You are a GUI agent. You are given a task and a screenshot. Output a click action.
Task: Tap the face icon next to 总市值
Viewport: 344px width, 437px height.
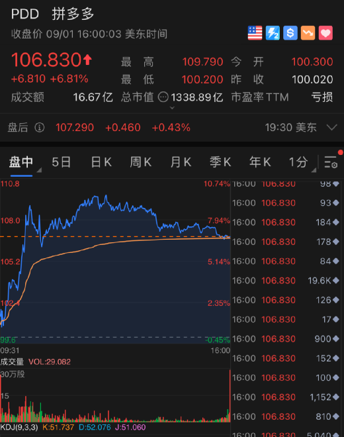coord(163,97)
